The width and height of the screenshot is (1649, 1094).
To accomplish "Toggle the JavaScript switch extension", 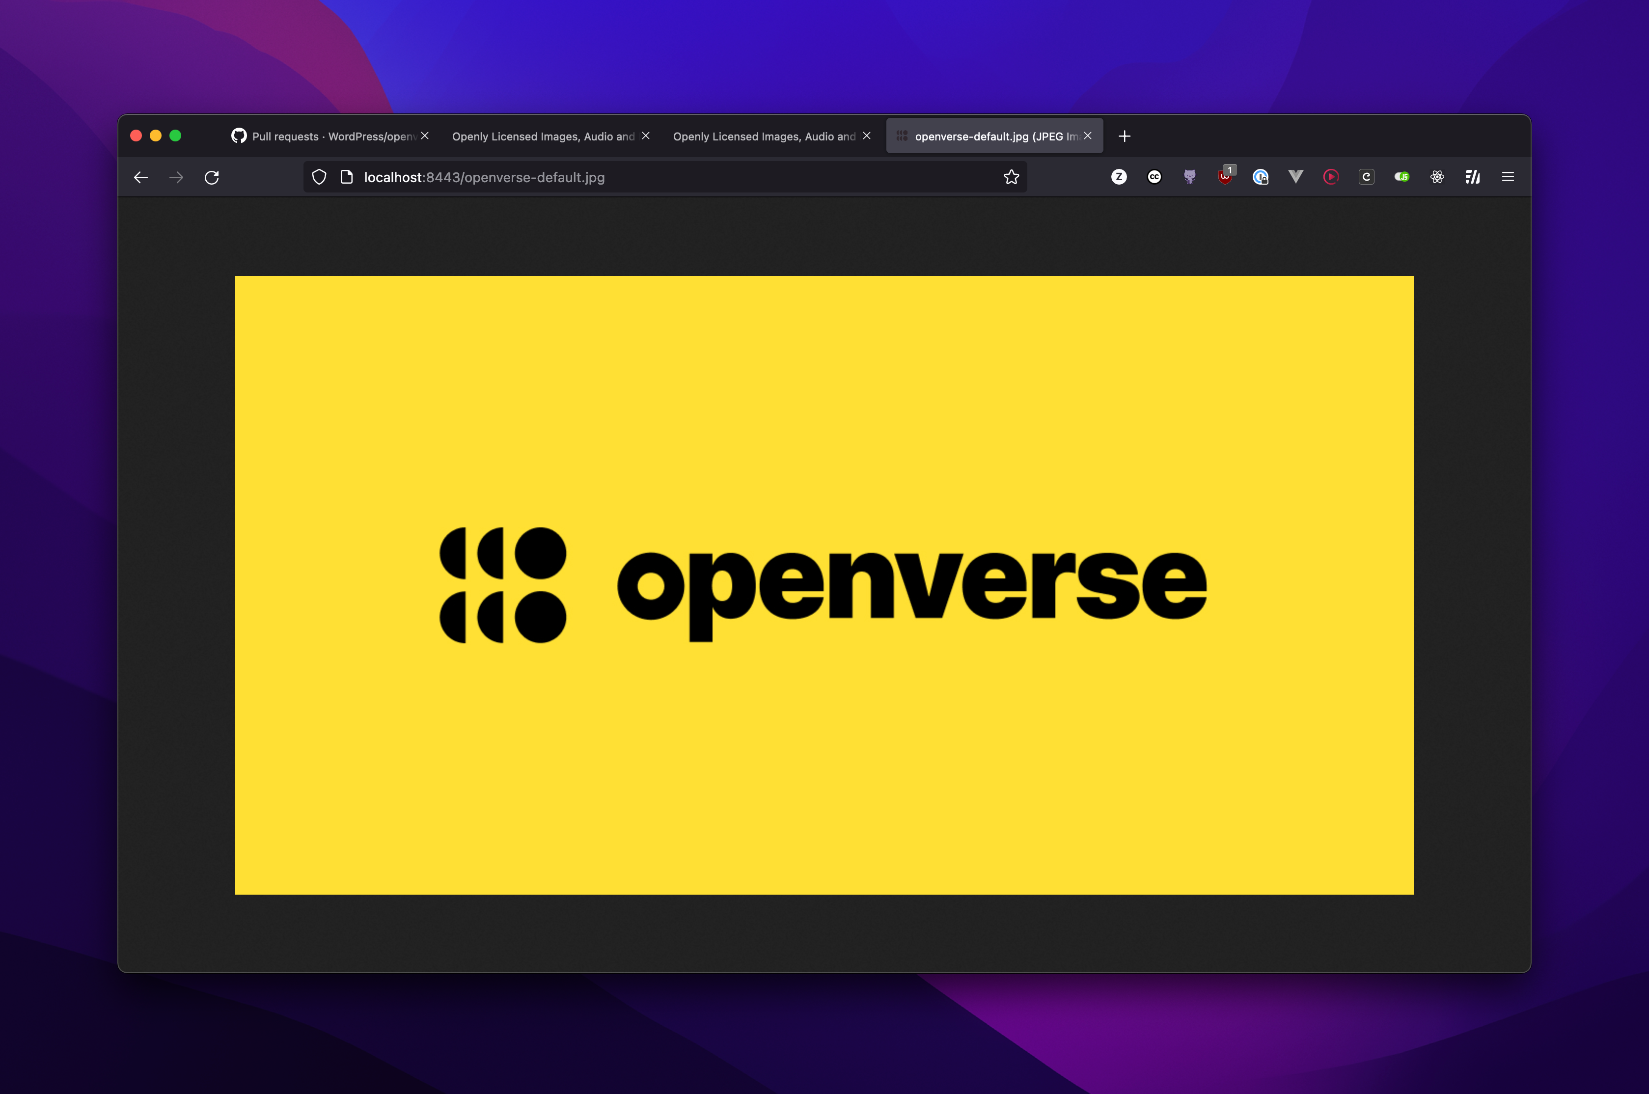I will (1402, 177).
